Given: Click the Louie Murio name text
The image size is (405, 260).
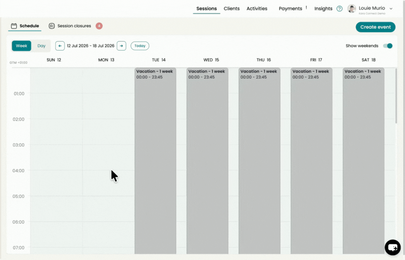Looking at the screenshot, I should (x=372, y=8).
